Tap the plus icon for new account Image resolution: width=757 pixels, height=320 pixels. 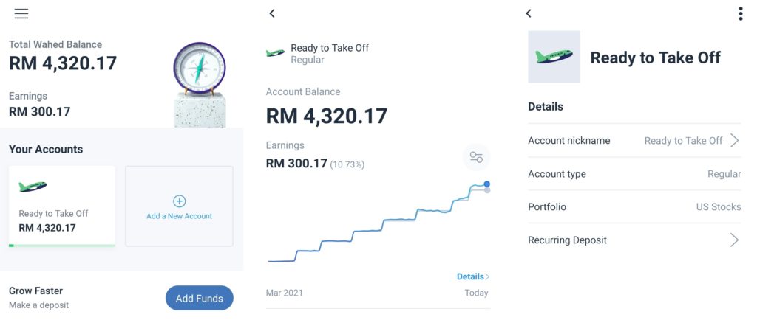click(179, 201)
